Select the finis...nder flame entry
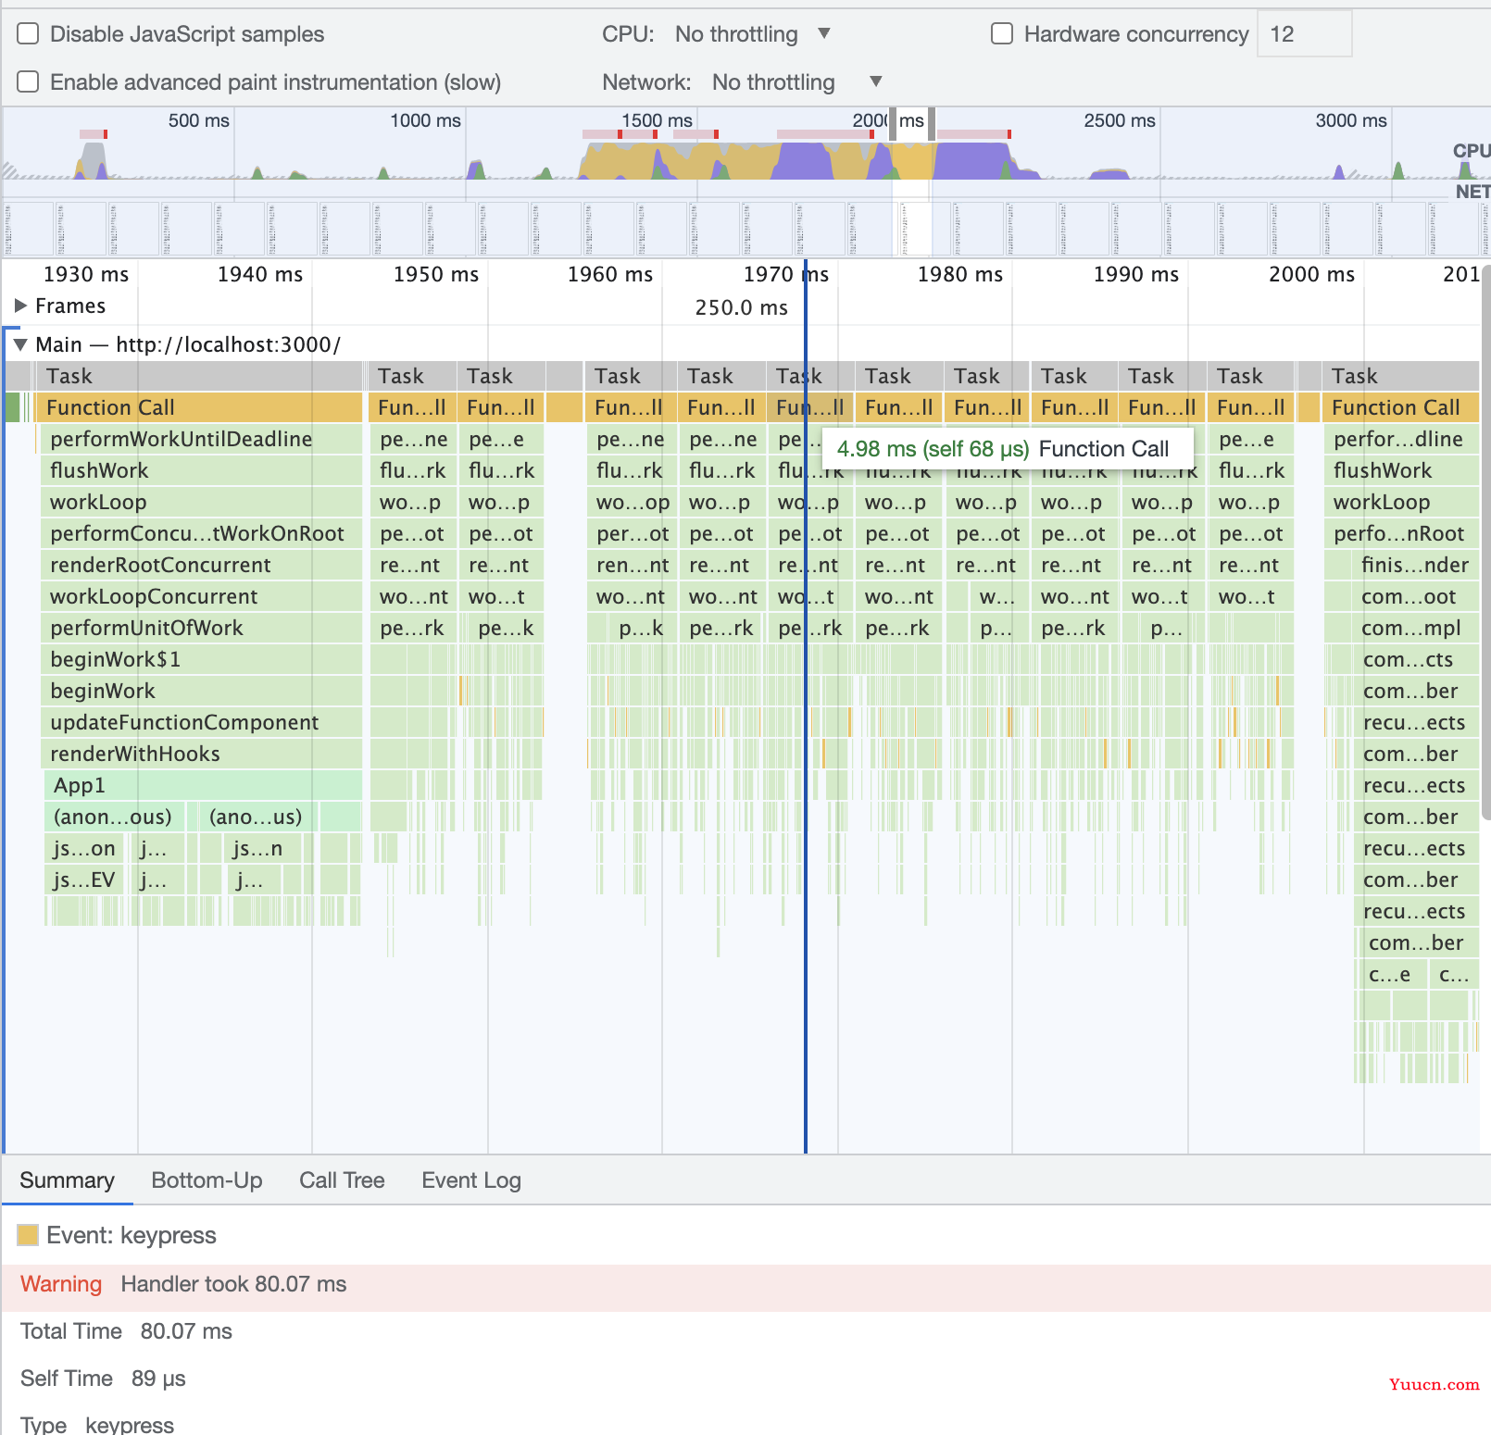The width and height of the screenshot is (1491, 1435). click(1417, 565)
